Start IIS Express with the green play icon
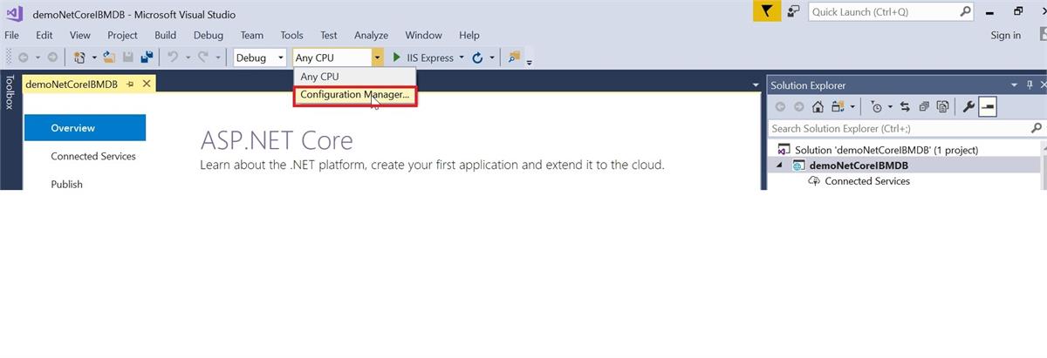This screenshot has height=358, width=1047. [x=397, y=57]
